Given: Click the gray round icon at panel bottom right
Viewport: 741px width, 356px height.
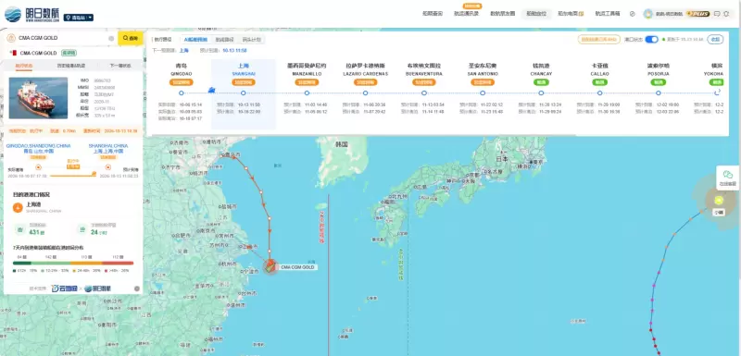Looking at the screenshot, I should [x=137, y=288].
